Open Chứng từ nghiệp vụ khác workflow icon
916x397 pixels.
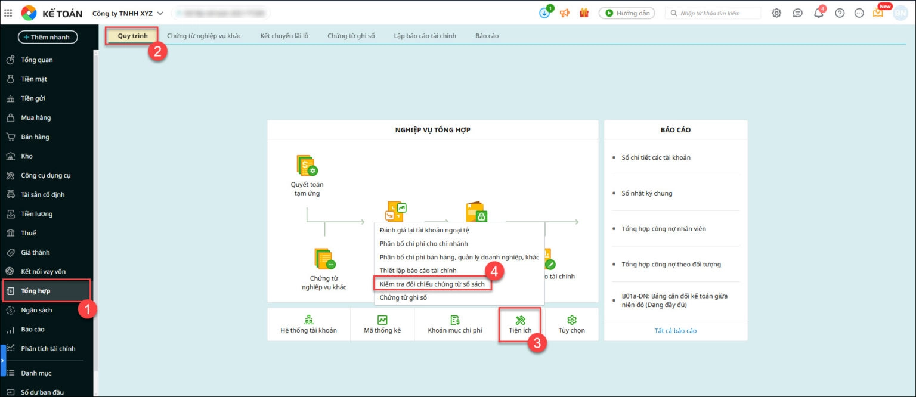[x=324, y=259]
